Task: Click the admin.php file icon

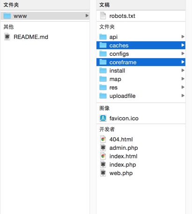Action: [103, 148]
